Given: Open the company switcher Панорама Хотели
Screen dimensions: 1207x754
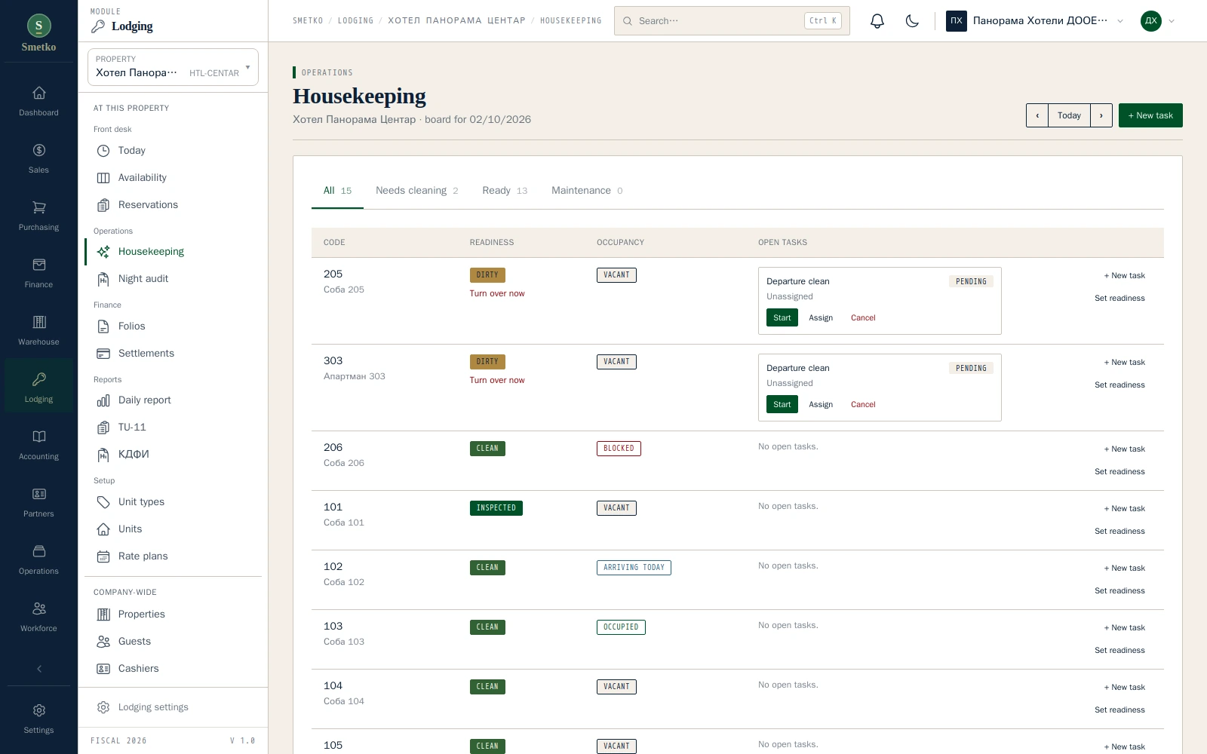Looking at the screenshot, I should pos(1035,21).
